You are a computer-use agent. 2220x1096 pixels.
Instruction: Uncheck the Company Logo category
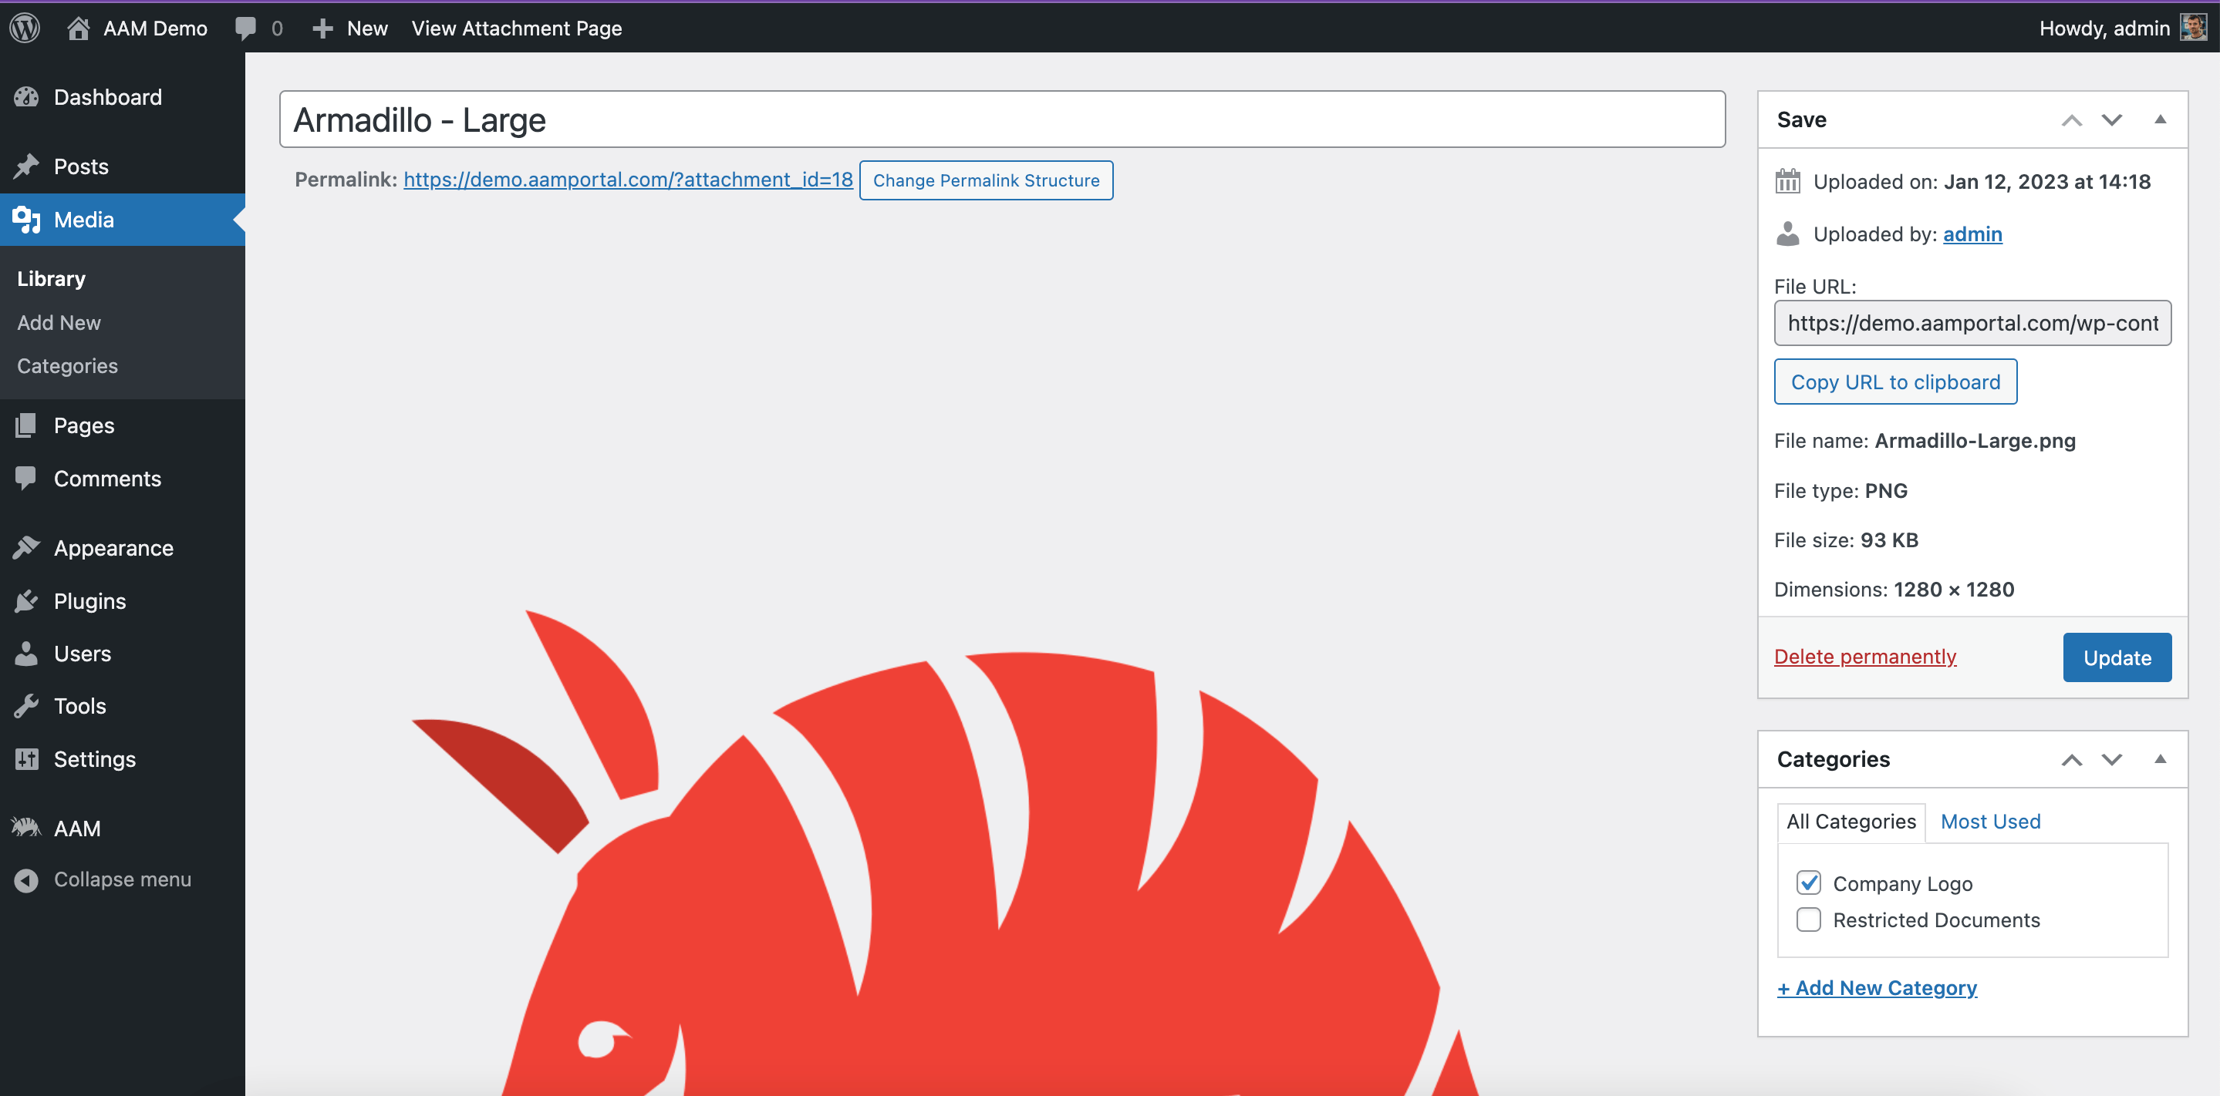pyautogui.click(x=1808, y=883)
